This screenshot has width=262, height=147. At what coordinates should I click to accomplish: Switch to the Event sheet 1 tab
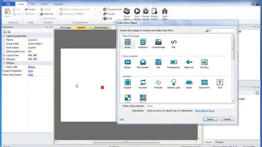pos(101,27)
